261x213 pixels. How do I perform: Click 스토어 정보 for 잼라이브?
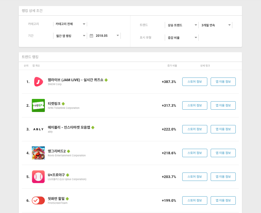pyautogui.click(x=195, y=82)
